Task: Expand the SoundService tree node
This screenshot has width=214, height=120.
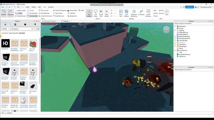Action: (x=175, y=50)
